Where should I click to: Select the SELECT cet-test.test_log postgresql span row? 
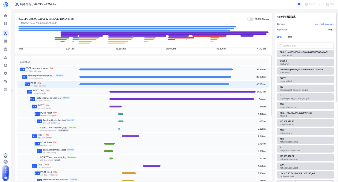tap(53, 129)
